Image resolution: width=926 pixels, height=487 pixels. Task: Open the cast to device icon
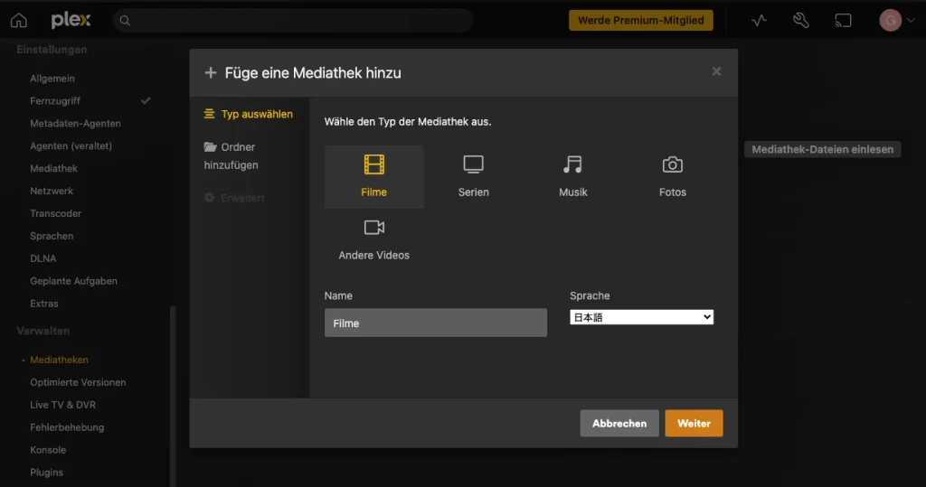tap(843, 21)
